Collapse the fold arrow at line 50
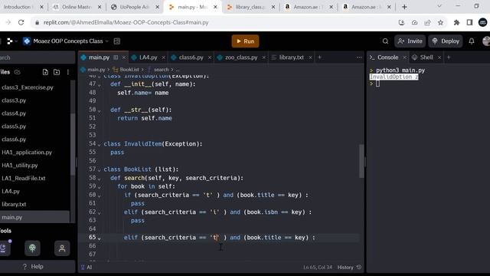490x276 pixels. [100, 110]
